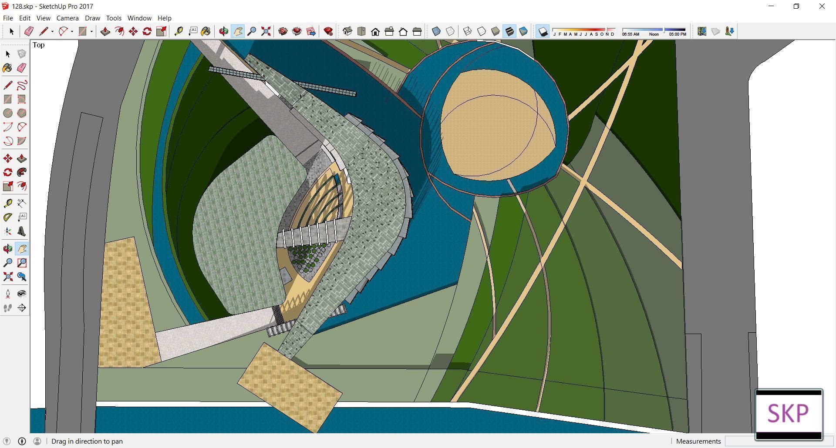Select the Dimensions tool

pos(22,204)
